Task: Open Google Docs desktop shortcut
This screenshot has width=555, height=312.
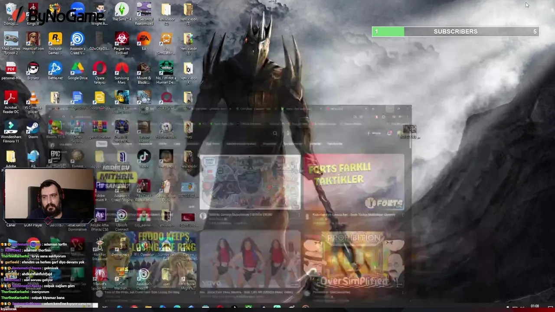Action: [x=78, y=100]
